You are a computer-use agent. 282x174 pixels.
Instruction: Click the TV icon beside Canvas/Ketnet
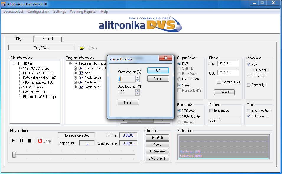[x=81, y=68]
